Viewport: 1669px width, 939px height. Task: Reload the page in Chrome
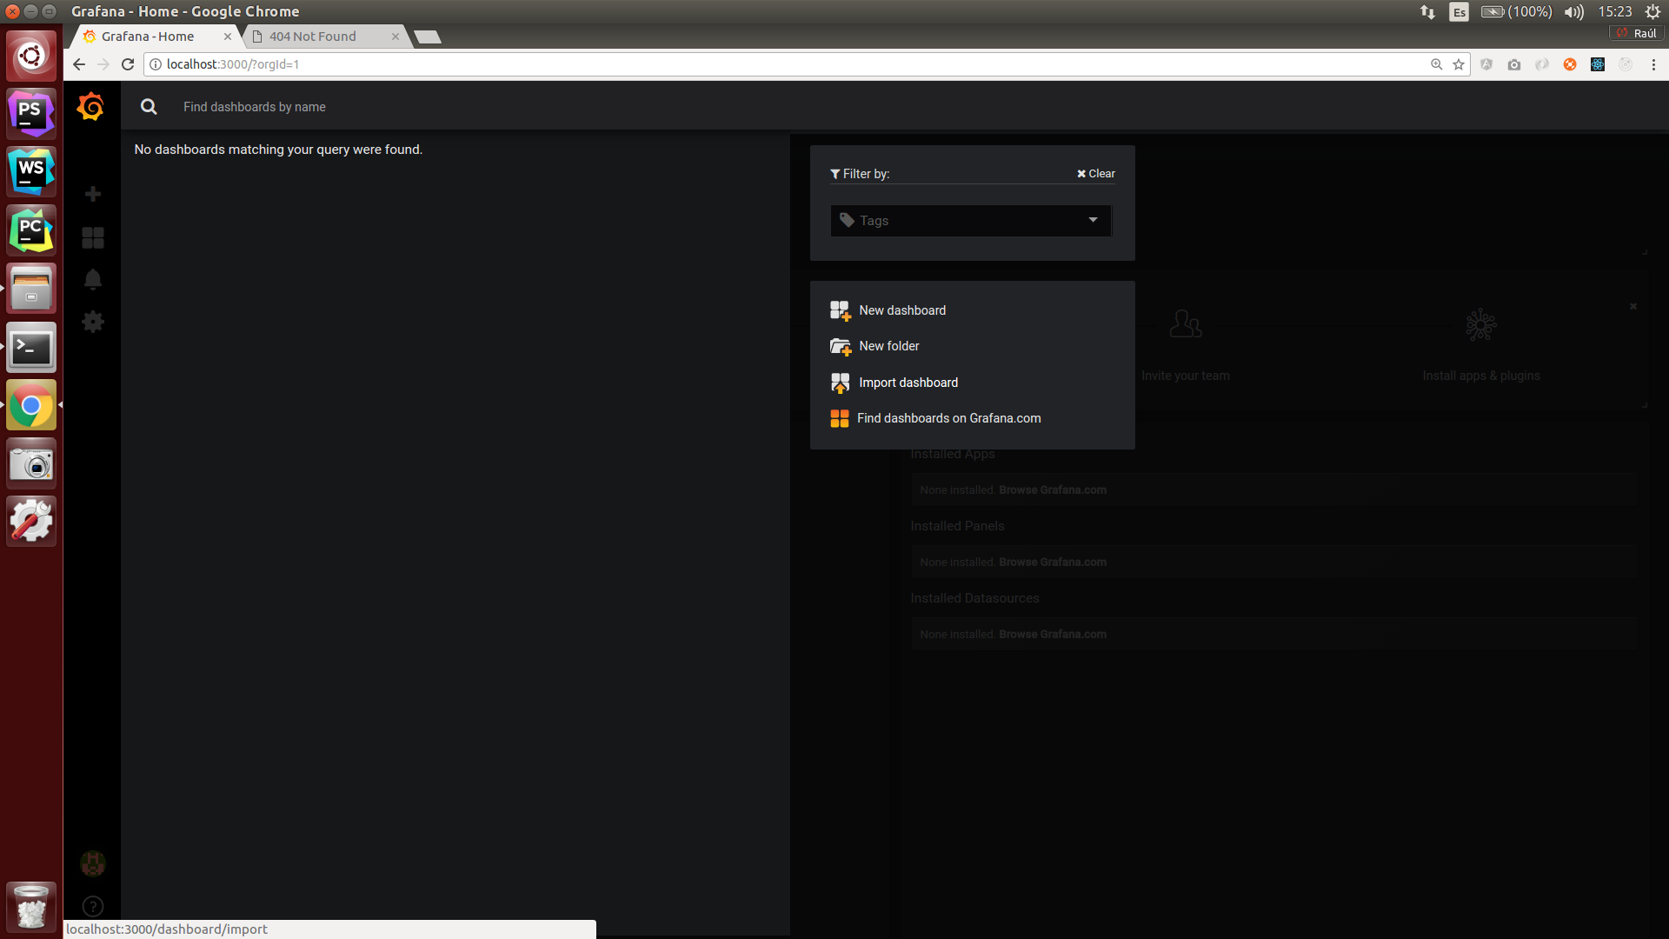pyautogui.click(x=128, y=64)
